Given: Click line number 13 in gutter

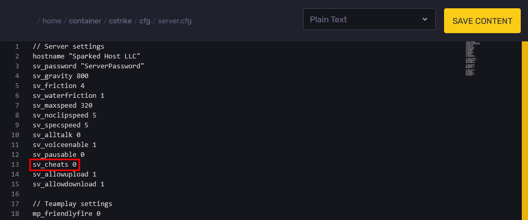Looking at the screenshot, I should point(16,165).
